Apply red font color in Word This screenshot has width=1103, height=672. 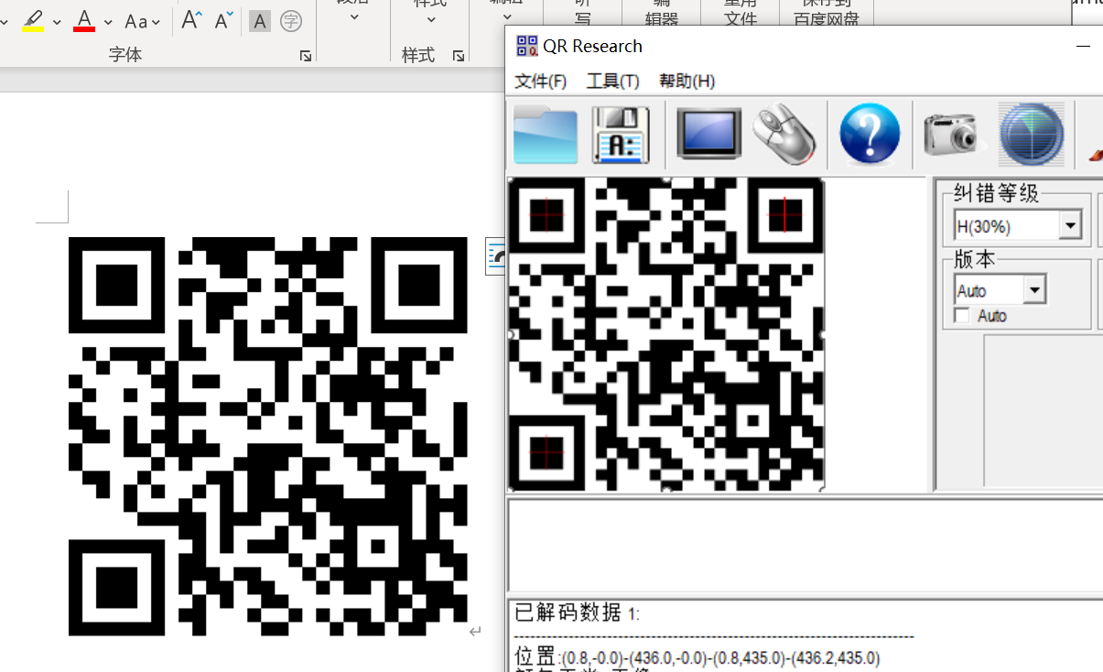84,21
